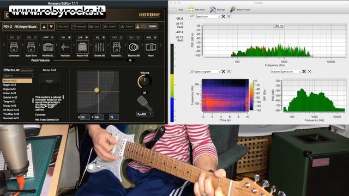The width and height of the screenshot is (349, 196).
Task: Close the 2D Spectrogram dock
Action: pos(229,71)
